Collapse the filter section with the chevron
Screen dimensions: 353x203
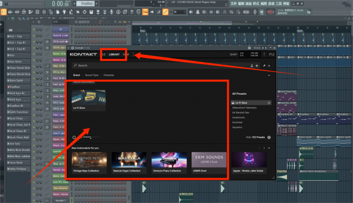[x=269, y=75]
